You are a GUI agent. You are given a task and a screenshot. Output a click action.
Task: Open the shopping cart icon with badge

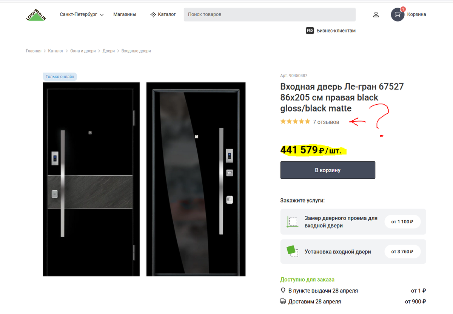tap(398, 14)
